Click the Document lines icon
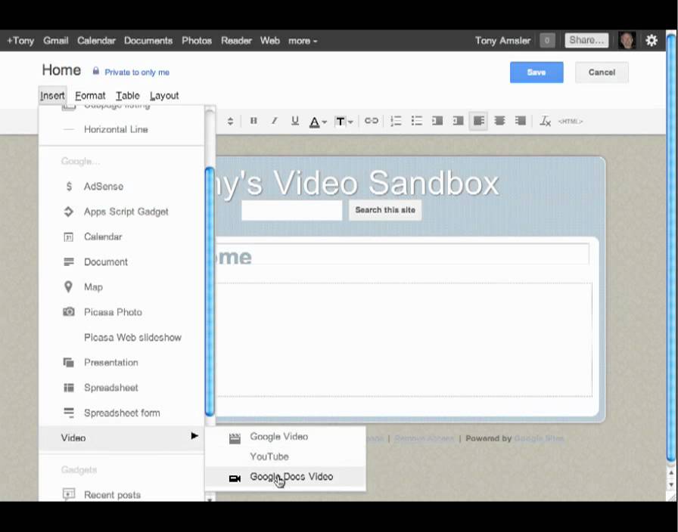The height and width of the screenshot is (532, 678). click(x=68, y=261)
